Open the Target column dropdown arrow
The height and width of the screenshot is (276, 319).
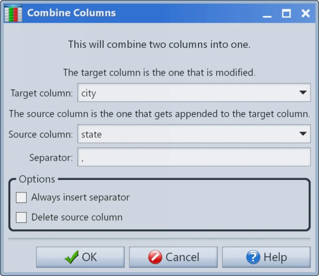[302, 93]
